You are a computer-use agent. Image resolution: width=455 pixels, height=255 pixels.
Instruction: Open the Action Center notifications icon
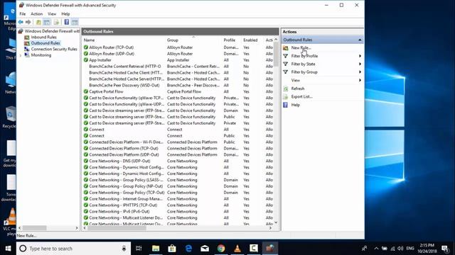tap(444, 249)
